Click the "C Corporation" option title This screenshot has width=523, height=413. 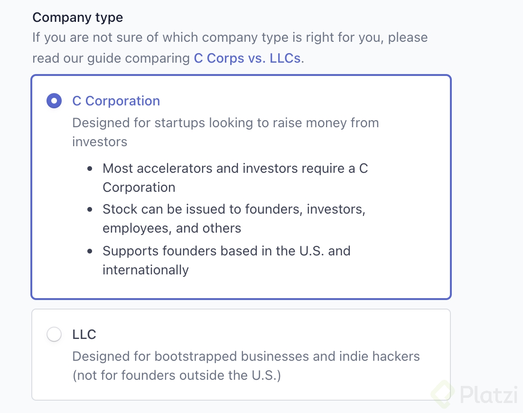(116, 101)
